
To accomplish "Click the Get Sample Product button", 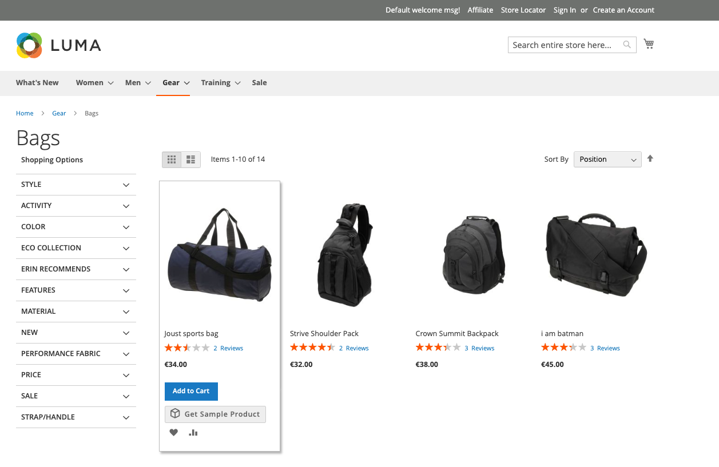I will click(x=215, y=414).
